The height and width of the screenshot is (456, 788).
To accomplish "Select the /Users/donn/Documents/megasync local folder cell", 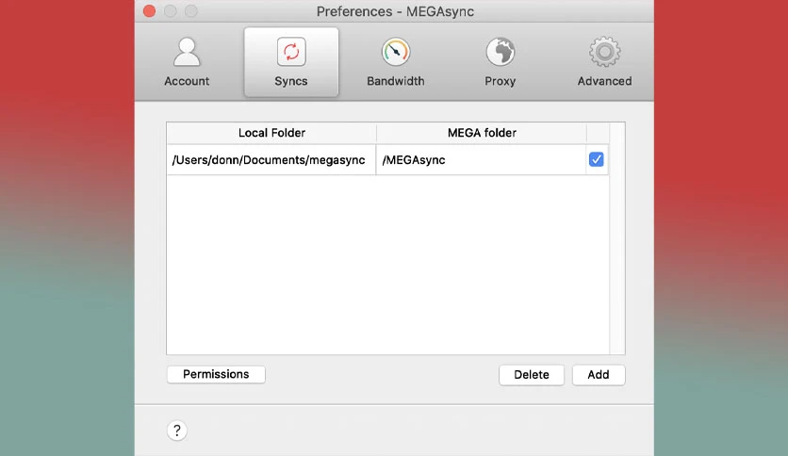I will 271,160.
